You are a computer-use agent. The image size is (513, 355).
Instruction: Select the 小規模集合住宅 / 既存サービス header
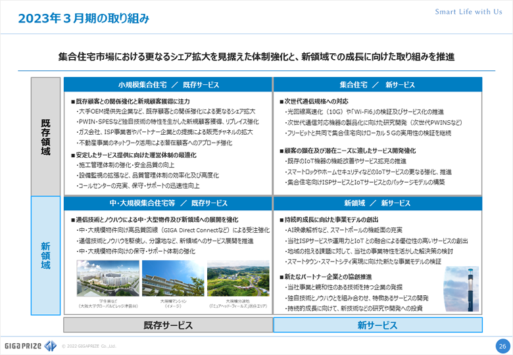[x=167, y=85]
